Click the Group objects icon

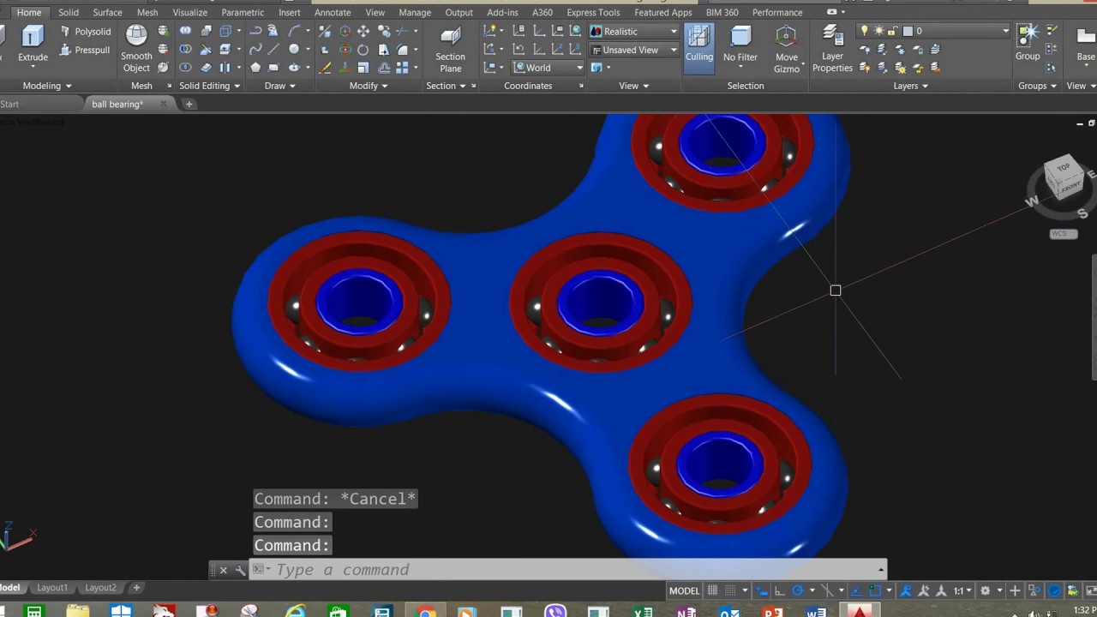1028,42
